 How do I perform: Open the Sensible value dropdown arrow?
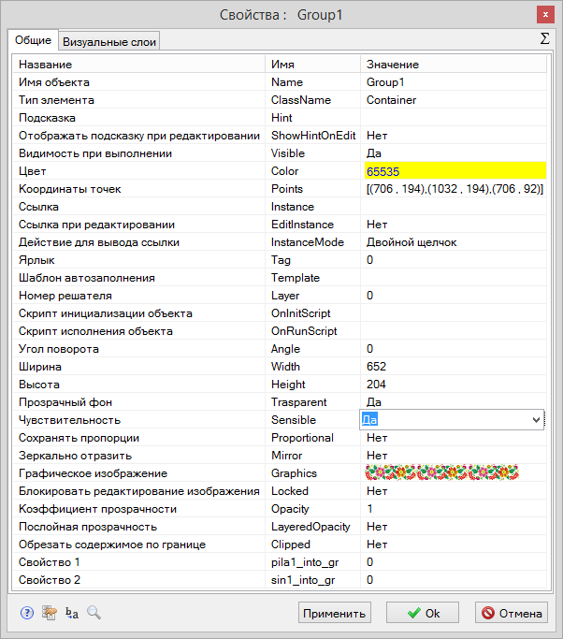536,421
